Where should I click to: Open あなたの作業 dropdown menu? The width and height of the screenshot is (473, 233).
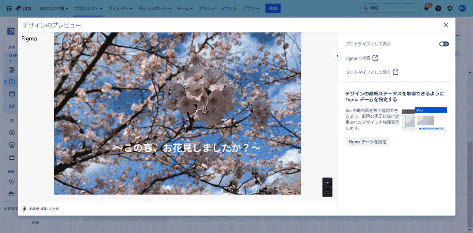[54, 9]
